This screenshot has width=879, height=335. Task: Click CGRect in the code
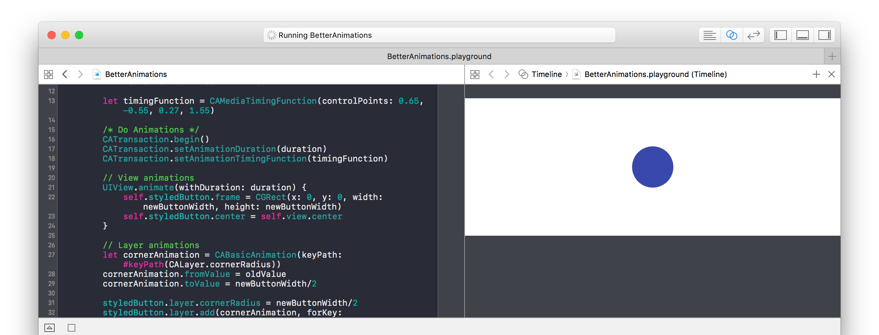coord(271,197)
